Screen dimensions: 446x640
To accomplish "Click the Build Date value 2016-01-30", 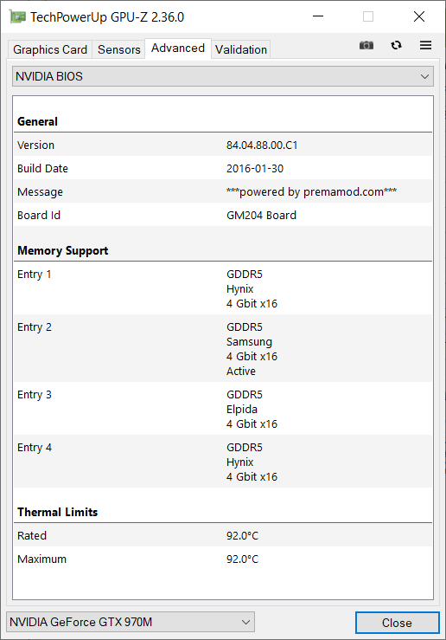I will coord(255,169).
